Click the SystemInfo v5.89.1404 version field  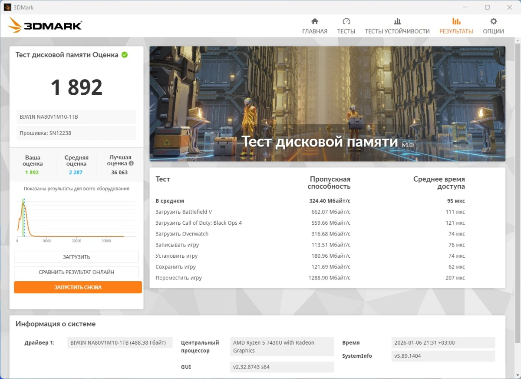coord(443,356)
